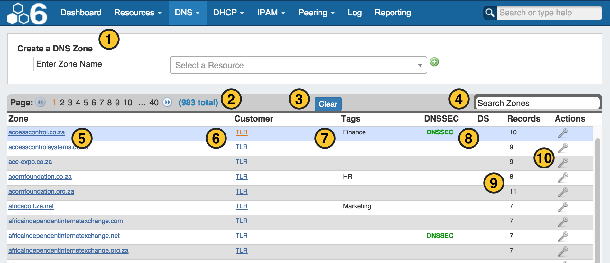Go to next page with the forward arrow
The width and height of the screenshot is (610, 263).
(x=167, y=103)
